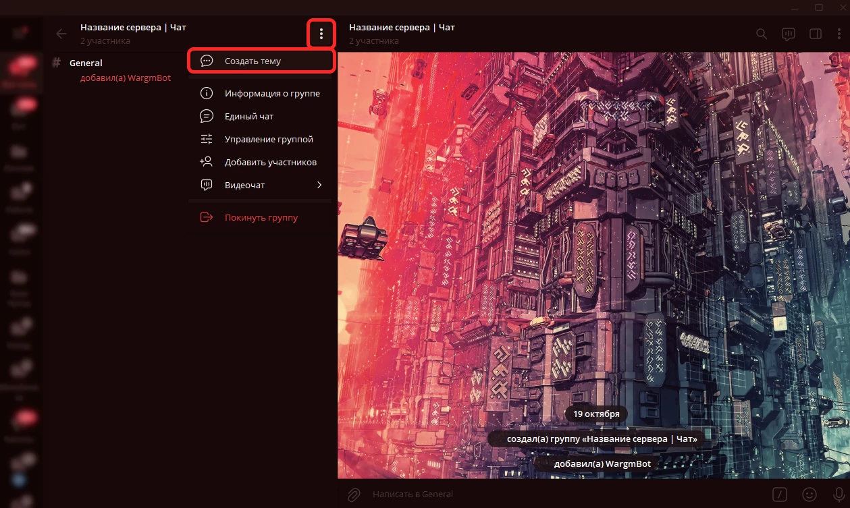Click the three-dot menu above topics list

321,34
